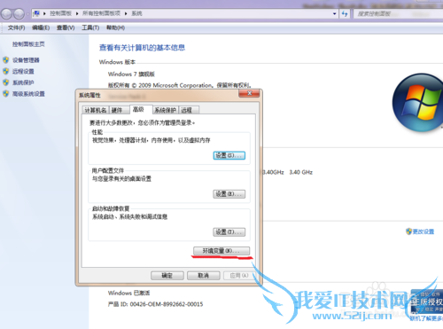Open the 查看(V) menu
Image resolution: width=443 pixels, height=329 pixels.
pyautogui.click(x=66, y=27)
